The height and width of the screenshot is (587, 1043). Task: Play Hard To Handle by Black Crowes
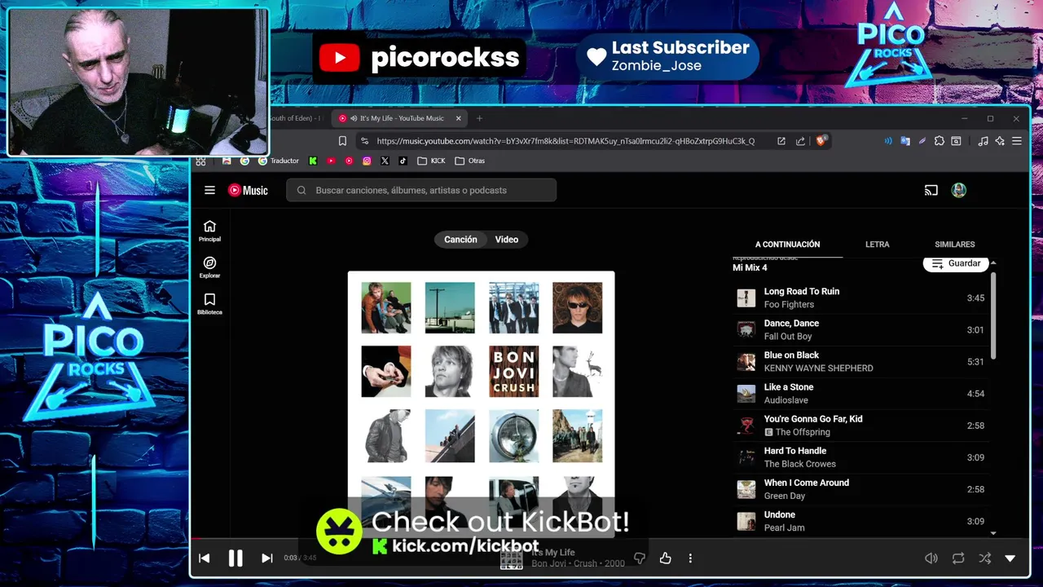[861, 457]
